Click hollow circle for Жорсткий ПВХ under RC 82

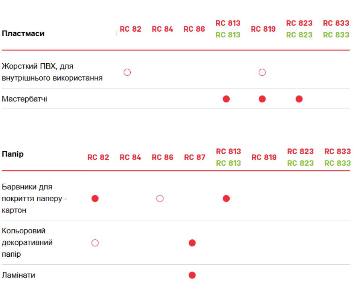click(x=127, y=72)
